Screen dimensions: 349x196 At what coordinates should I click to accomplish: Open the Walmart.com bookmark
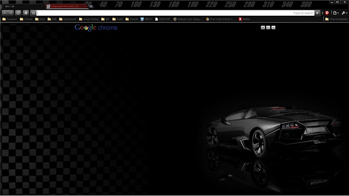coord(188,20)
